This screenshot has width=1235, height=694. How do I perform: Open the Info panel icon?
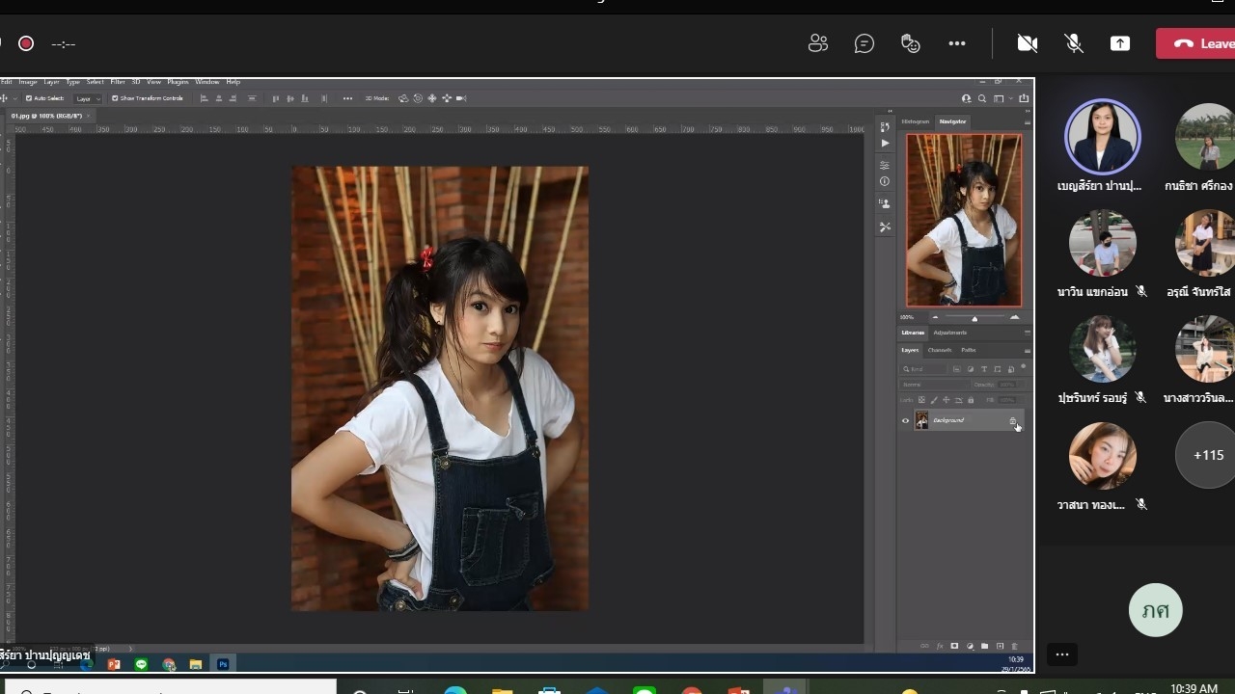click(885, 181)
